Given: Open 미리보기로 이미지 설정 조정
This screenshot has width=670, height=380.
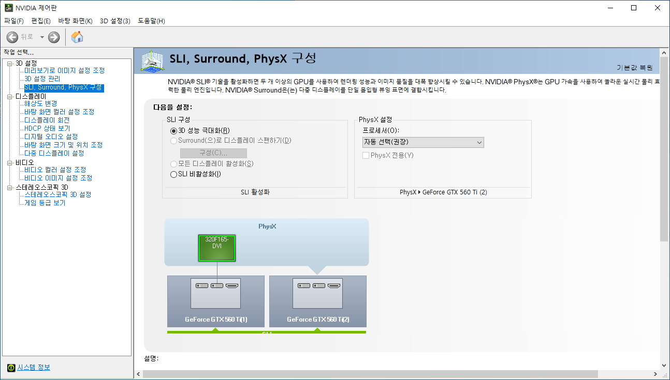Looking at the screenshot, I should [64, 70].
